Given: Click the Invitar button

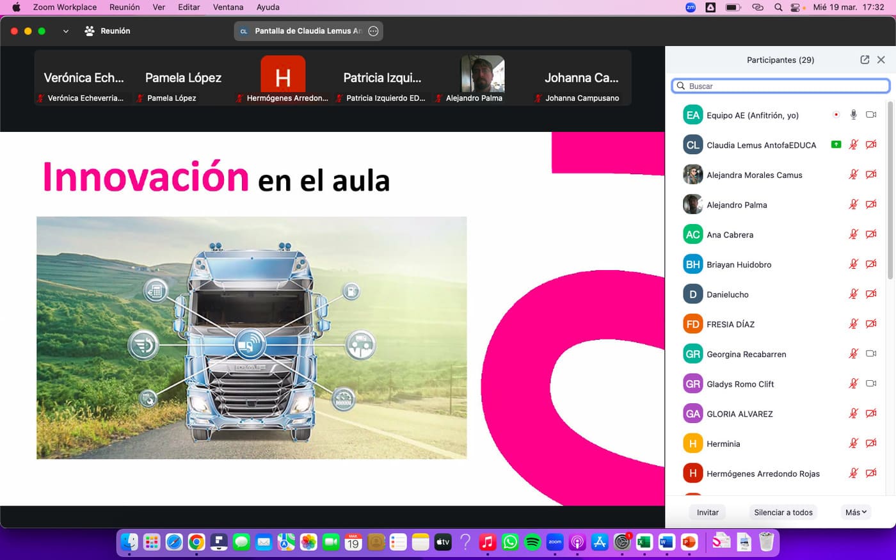Looking at the screenshot, I should pyautogui.click(x=708, y=512).
